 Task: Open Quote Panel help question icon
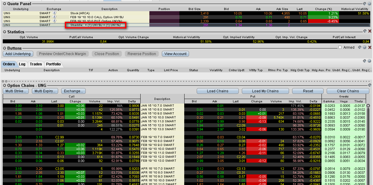pyautogui.click(x=369, y=4)
